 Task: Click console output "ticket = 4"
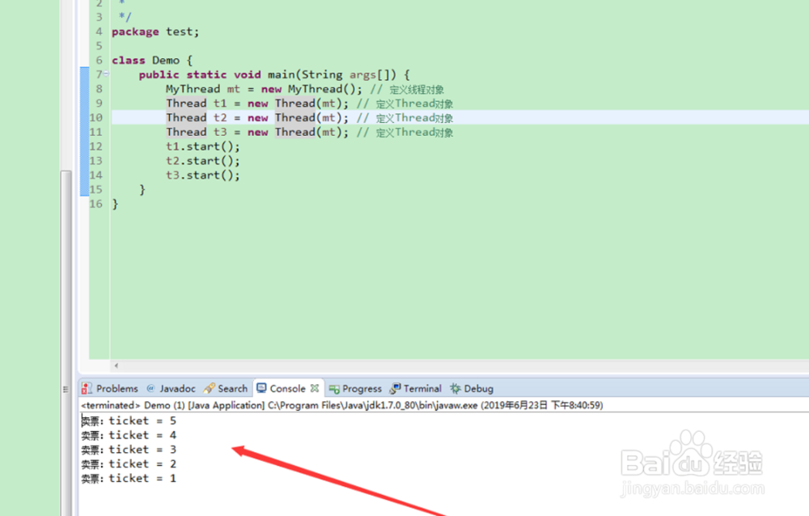pos(142,435)
